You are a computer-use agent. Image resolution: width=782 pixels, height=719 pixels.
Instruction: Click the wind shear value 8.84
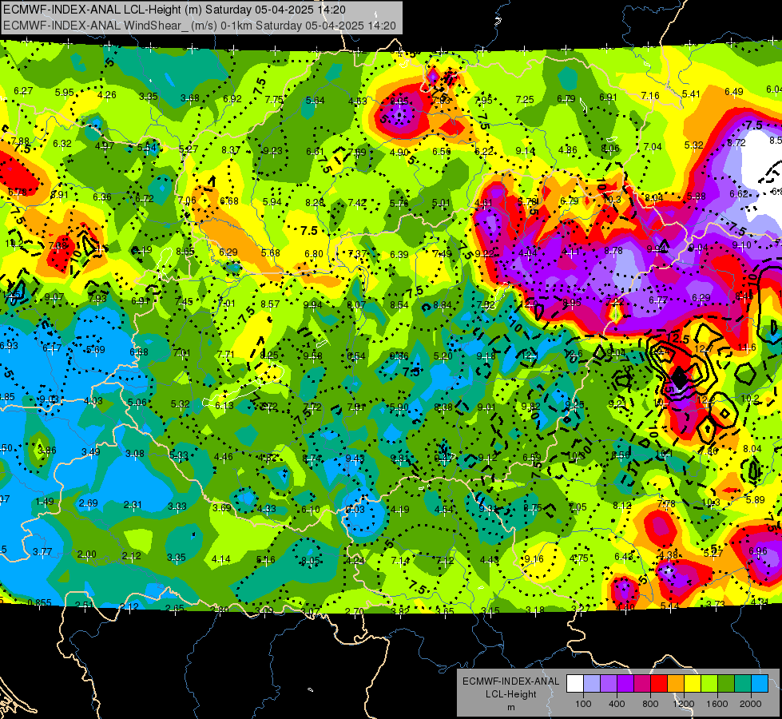pyautogui.click(x=442, y=305)
